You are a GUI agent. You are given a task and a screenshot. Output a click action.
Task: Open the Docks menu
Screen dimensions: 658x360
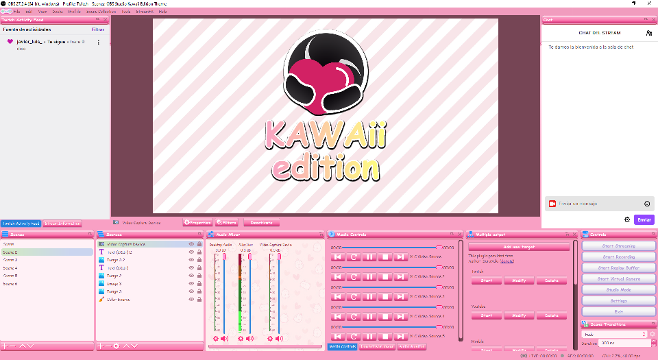[x=58, y=12]
